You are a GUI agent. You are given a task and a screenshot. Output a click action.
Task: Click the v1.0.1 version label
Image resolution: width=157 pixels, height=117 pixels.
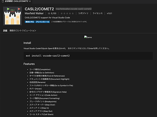109,13
